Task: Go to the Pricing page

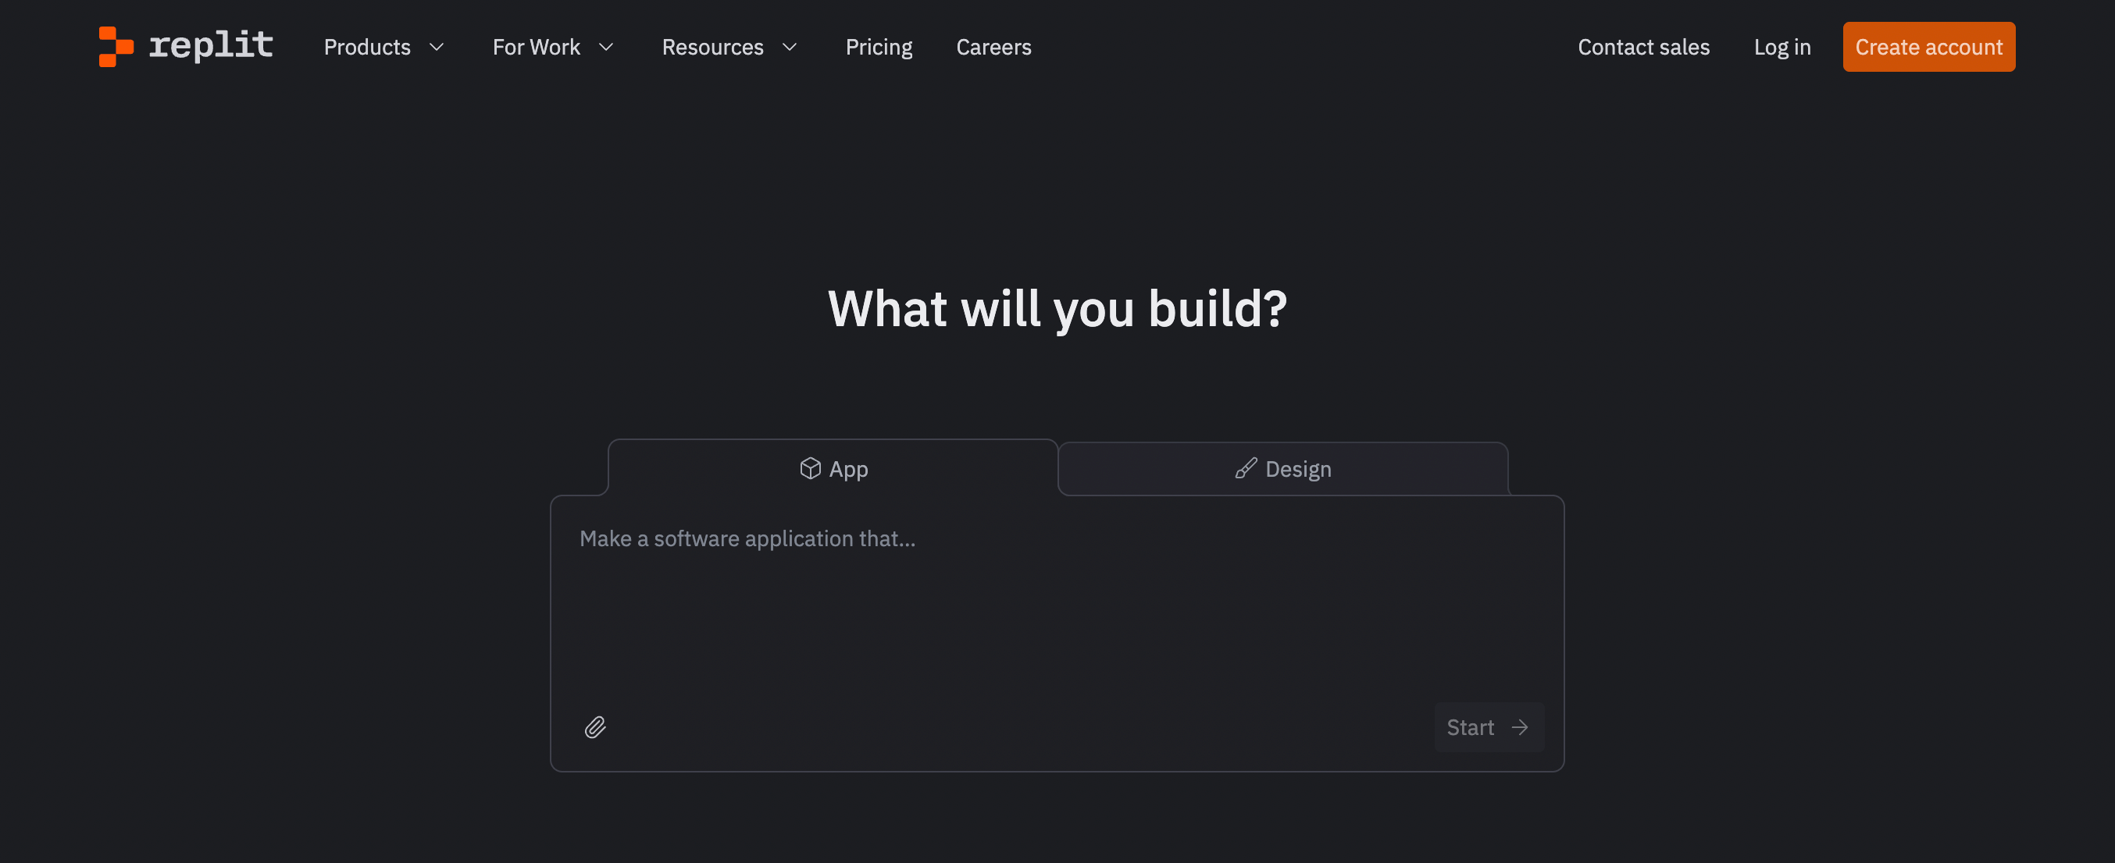Action: [879, 48]
